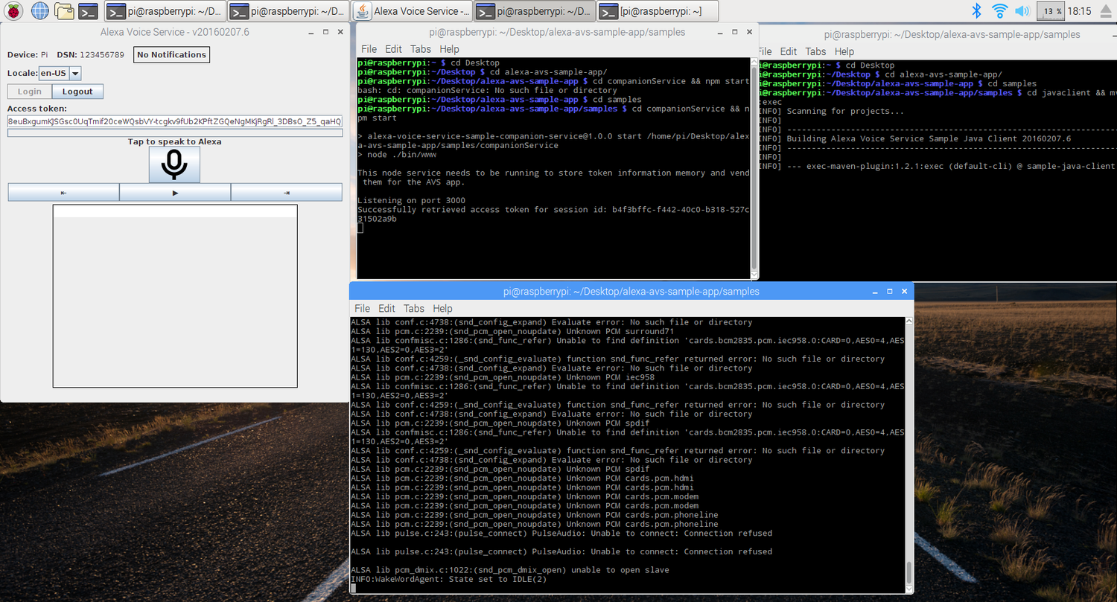
Task: Open File menu in companion service terminal
Action: point(369,49)
